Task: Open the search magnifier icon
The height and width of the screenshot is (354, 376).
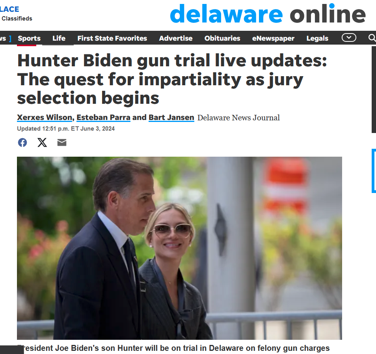Action: (372, 38)
